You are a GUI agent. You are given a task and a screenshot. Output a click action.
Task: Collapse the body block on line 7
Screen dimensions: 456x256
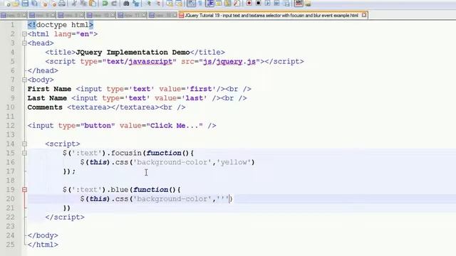point(24,80)
